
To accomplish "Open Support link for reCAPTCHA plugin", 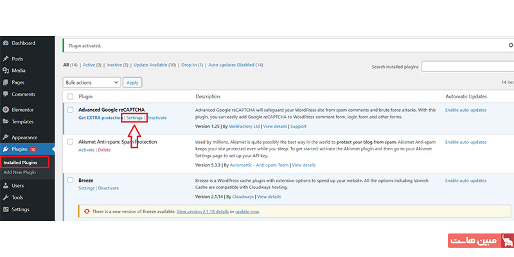I will (x=298, y=126).
